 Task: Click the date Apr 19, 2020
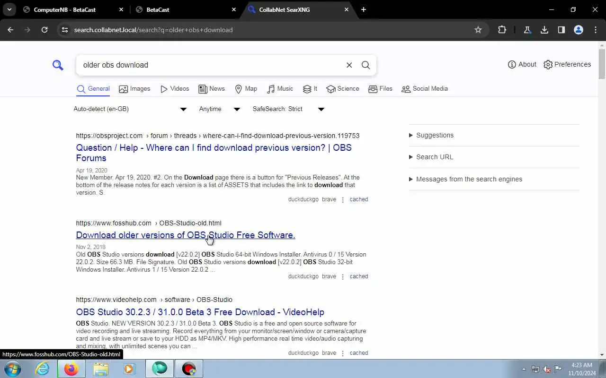tap(91, 171)
